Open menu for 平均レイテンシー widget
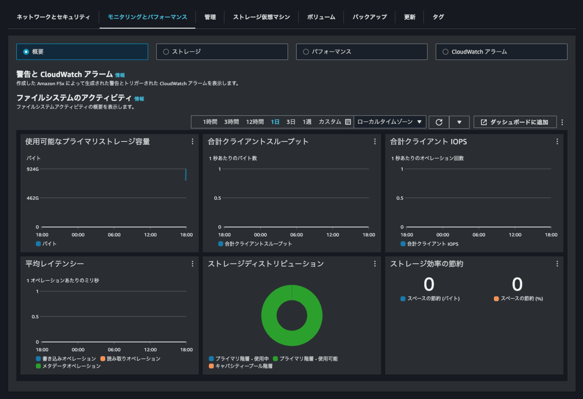 (x=192, y=264)
